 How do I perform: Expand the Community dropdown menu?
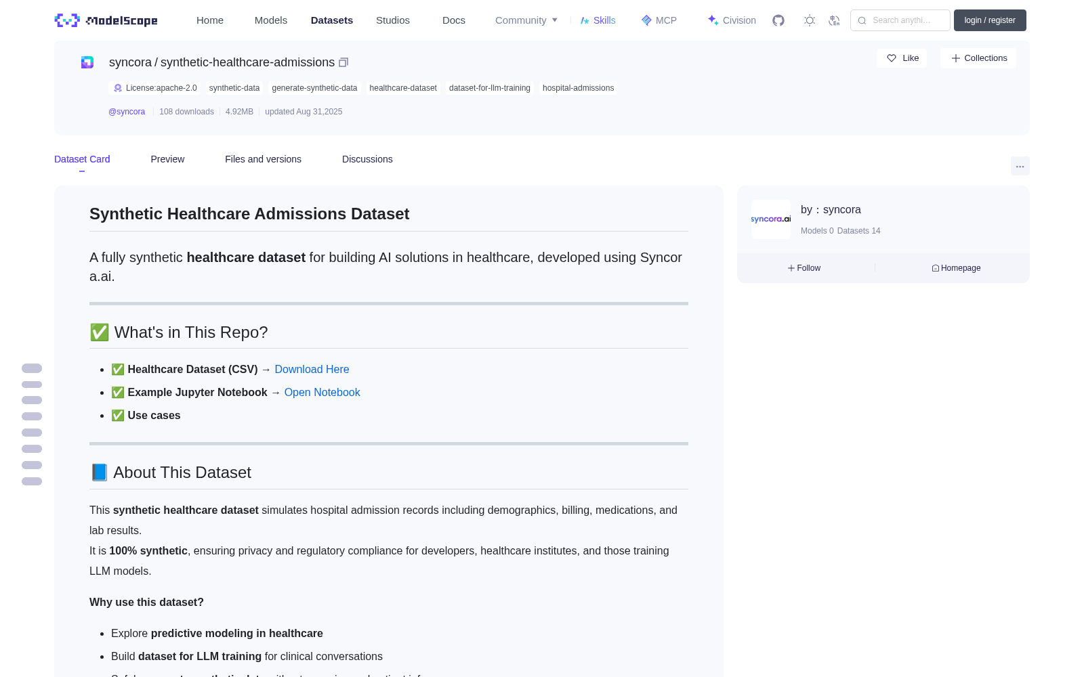coord(526,20)
